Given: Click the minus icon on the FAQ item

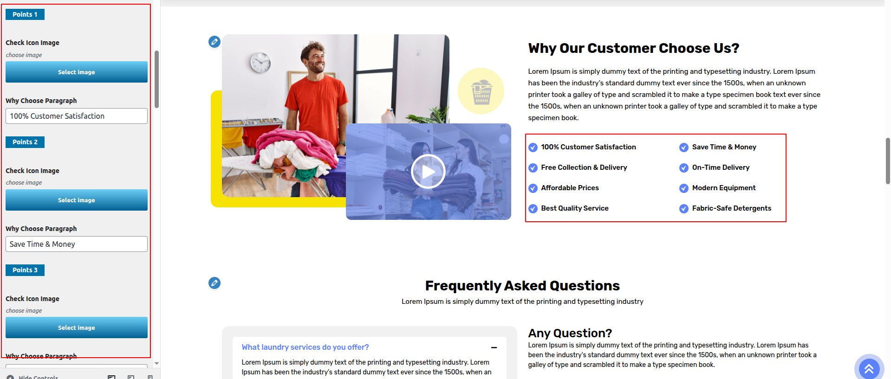Looking at the screenshot, I should [x=494, y=347].
